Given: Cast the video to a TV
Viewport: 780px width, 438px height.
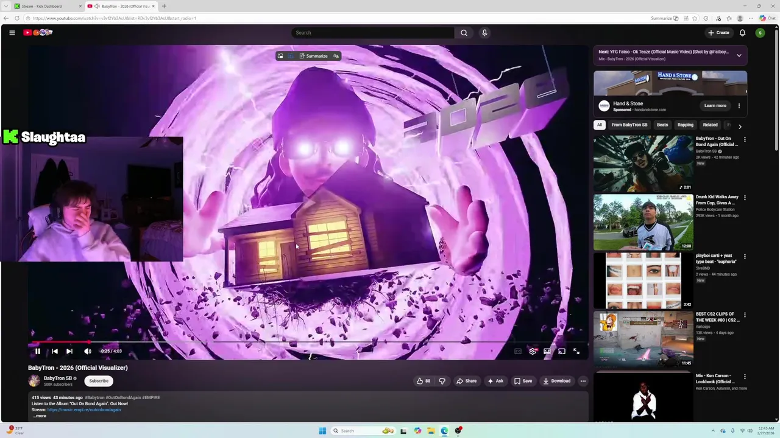Looking at the screenshot, I should tap(562, 351).
